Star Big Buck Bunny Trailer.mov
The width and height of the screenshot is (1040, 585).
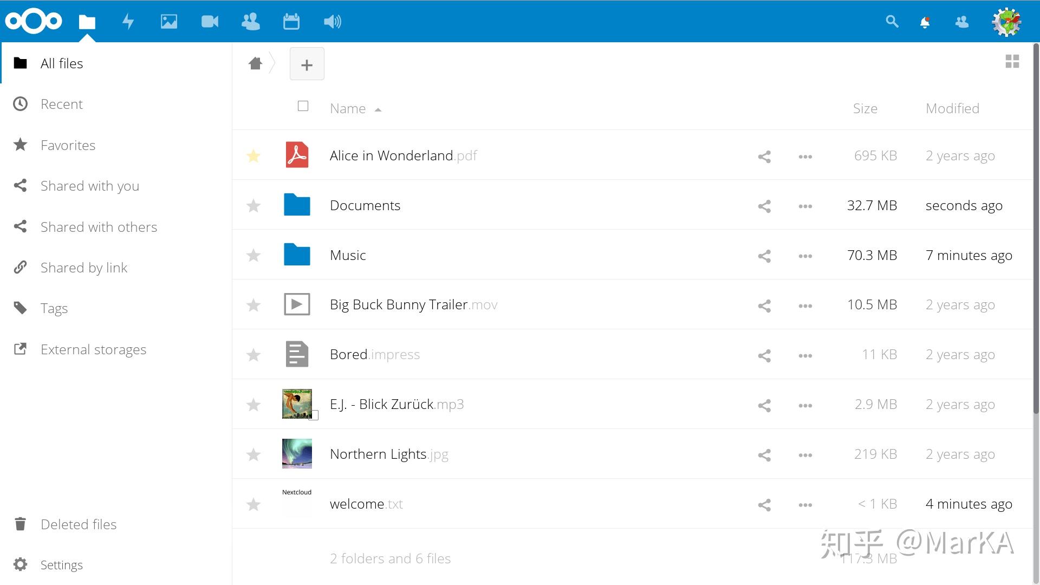point(253,305)
